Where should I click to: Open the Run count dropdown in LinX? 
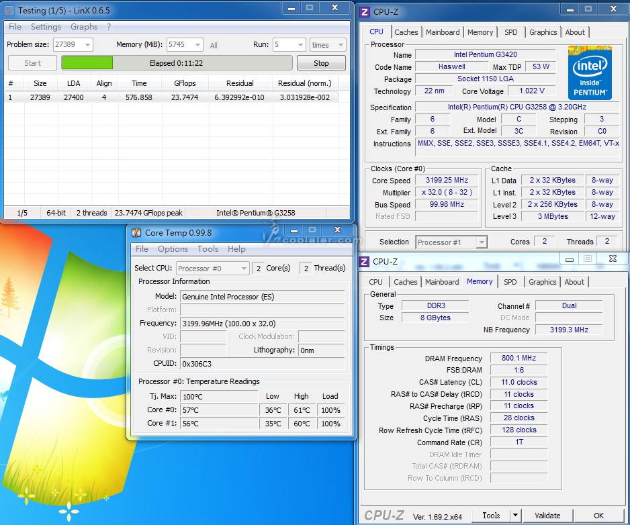300,44
